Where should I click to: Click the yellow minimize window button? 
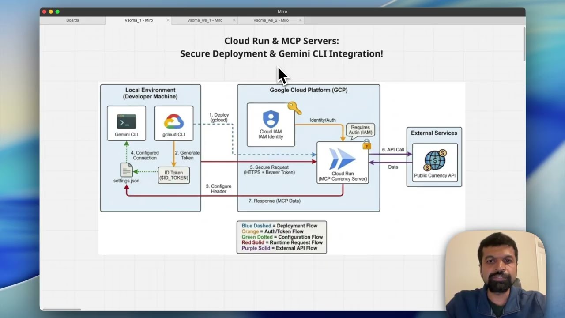[51, 11]
